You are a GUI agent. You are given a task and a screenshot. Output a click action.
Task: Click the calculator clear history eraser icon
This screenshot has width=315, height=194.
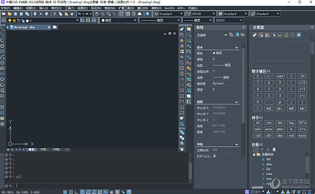point(255,35)
